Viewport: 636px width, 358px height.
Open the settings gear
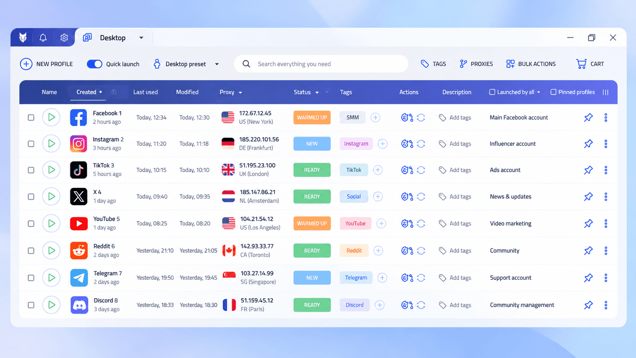click(x=64, y=38)
